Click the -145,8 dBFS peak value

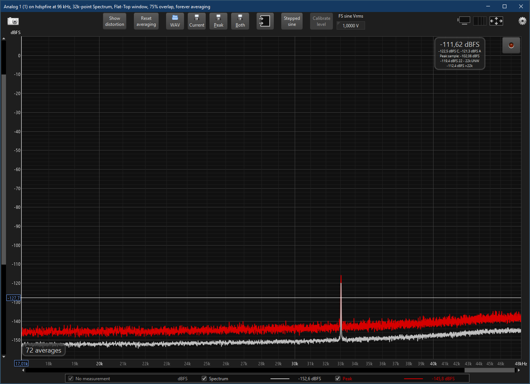pyautogui.click(x=443, y=379)
